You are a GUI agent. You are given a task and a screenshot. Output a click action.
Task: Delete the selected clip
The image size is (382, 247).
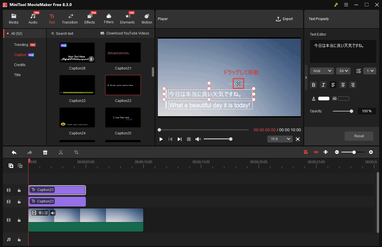point(45,153)
